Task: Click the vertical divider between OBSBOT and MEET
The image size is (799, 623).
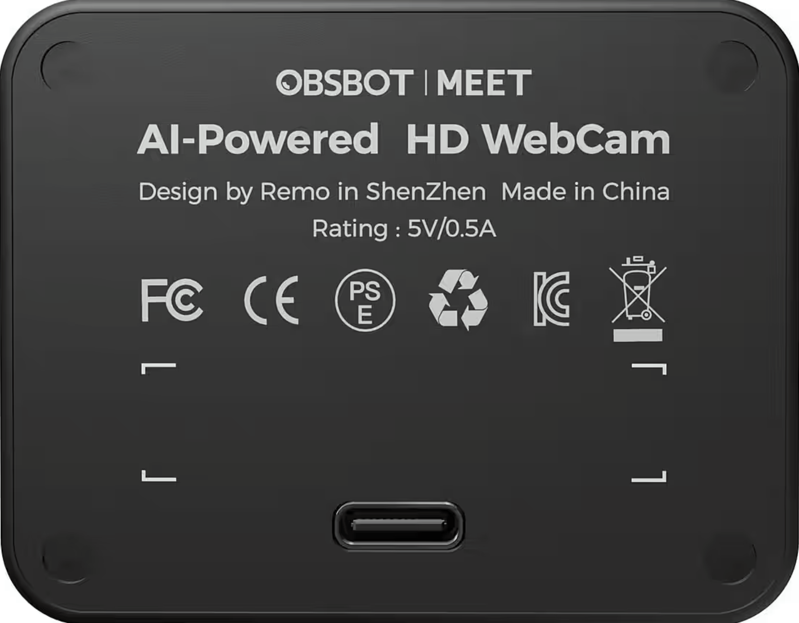Action: (x=425, y=83)
